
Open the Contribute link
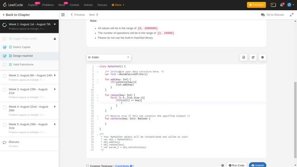[x=122, y=166]
